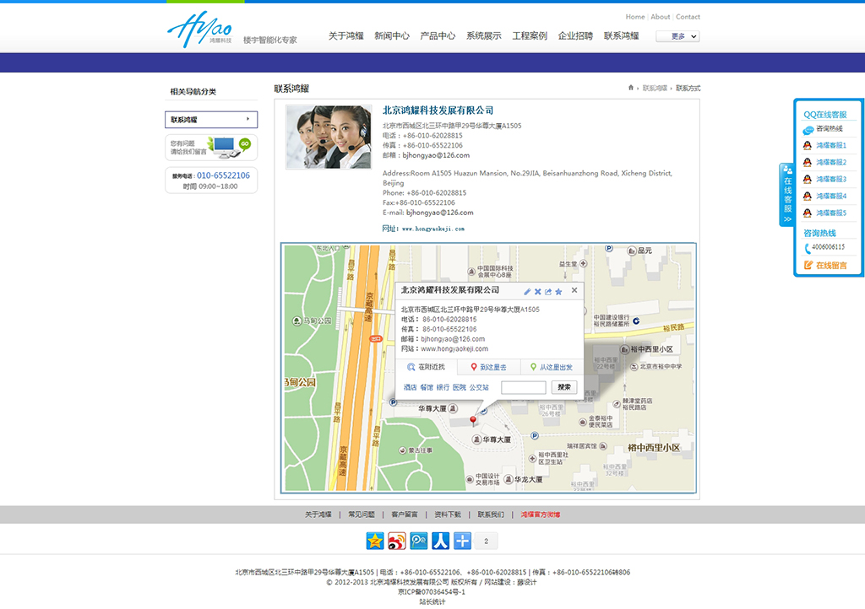Click the edit pencil icon in map popup
Viewport: 865px width, 609px height.
(x=527, y=292)
